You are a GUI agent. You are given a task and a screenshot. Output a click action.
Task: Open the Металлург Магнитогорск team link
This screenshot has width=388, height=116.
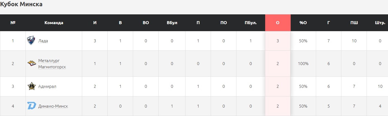52,64
